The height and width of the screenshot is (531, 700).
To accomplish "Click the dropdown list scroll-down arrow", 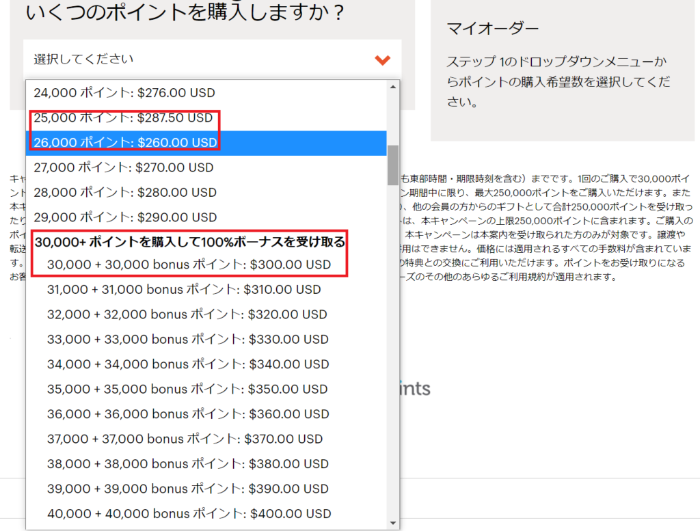I will click(392, 523).
